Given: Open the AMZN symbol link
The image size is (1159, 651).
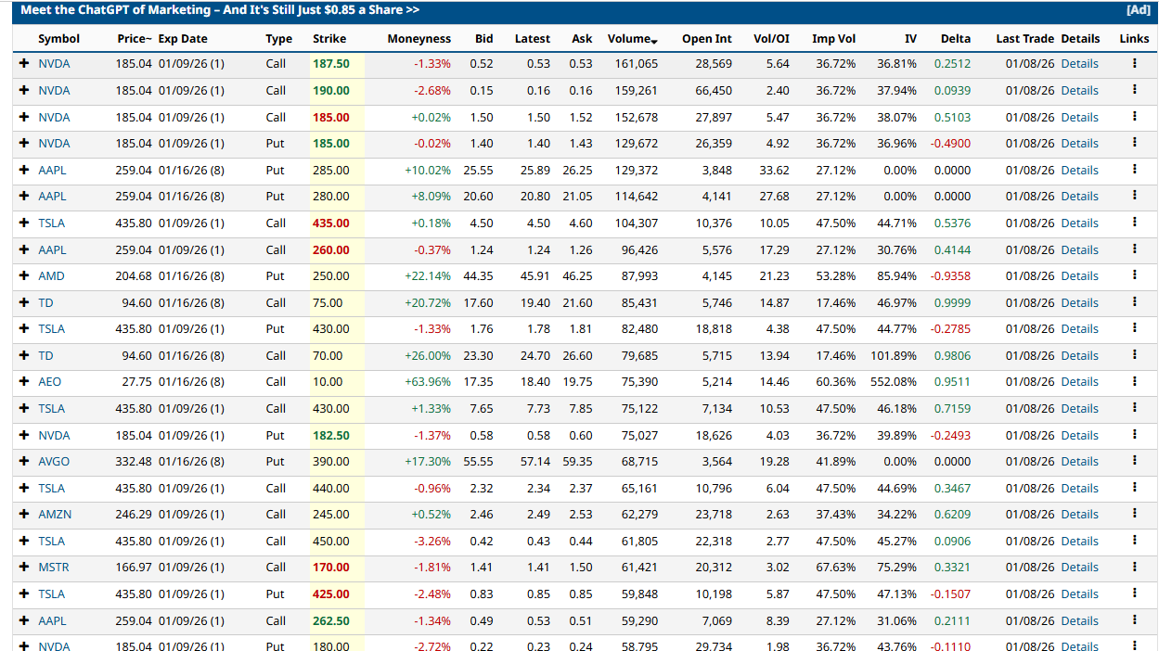Looking at the screenshot, I should [55, 515].
